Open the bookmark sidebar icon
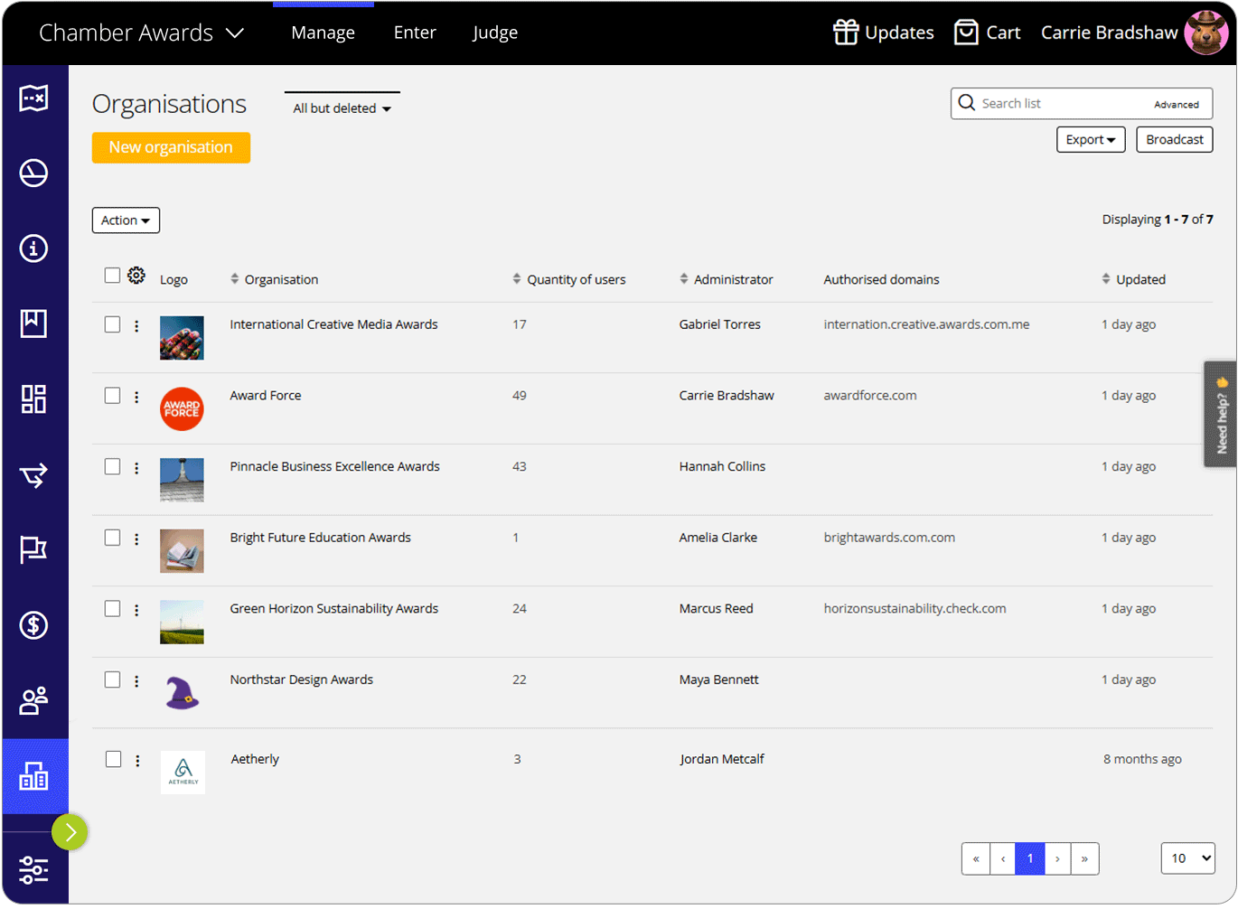The width and height of the screenshot is (1238, 909). tap(34, 323)
